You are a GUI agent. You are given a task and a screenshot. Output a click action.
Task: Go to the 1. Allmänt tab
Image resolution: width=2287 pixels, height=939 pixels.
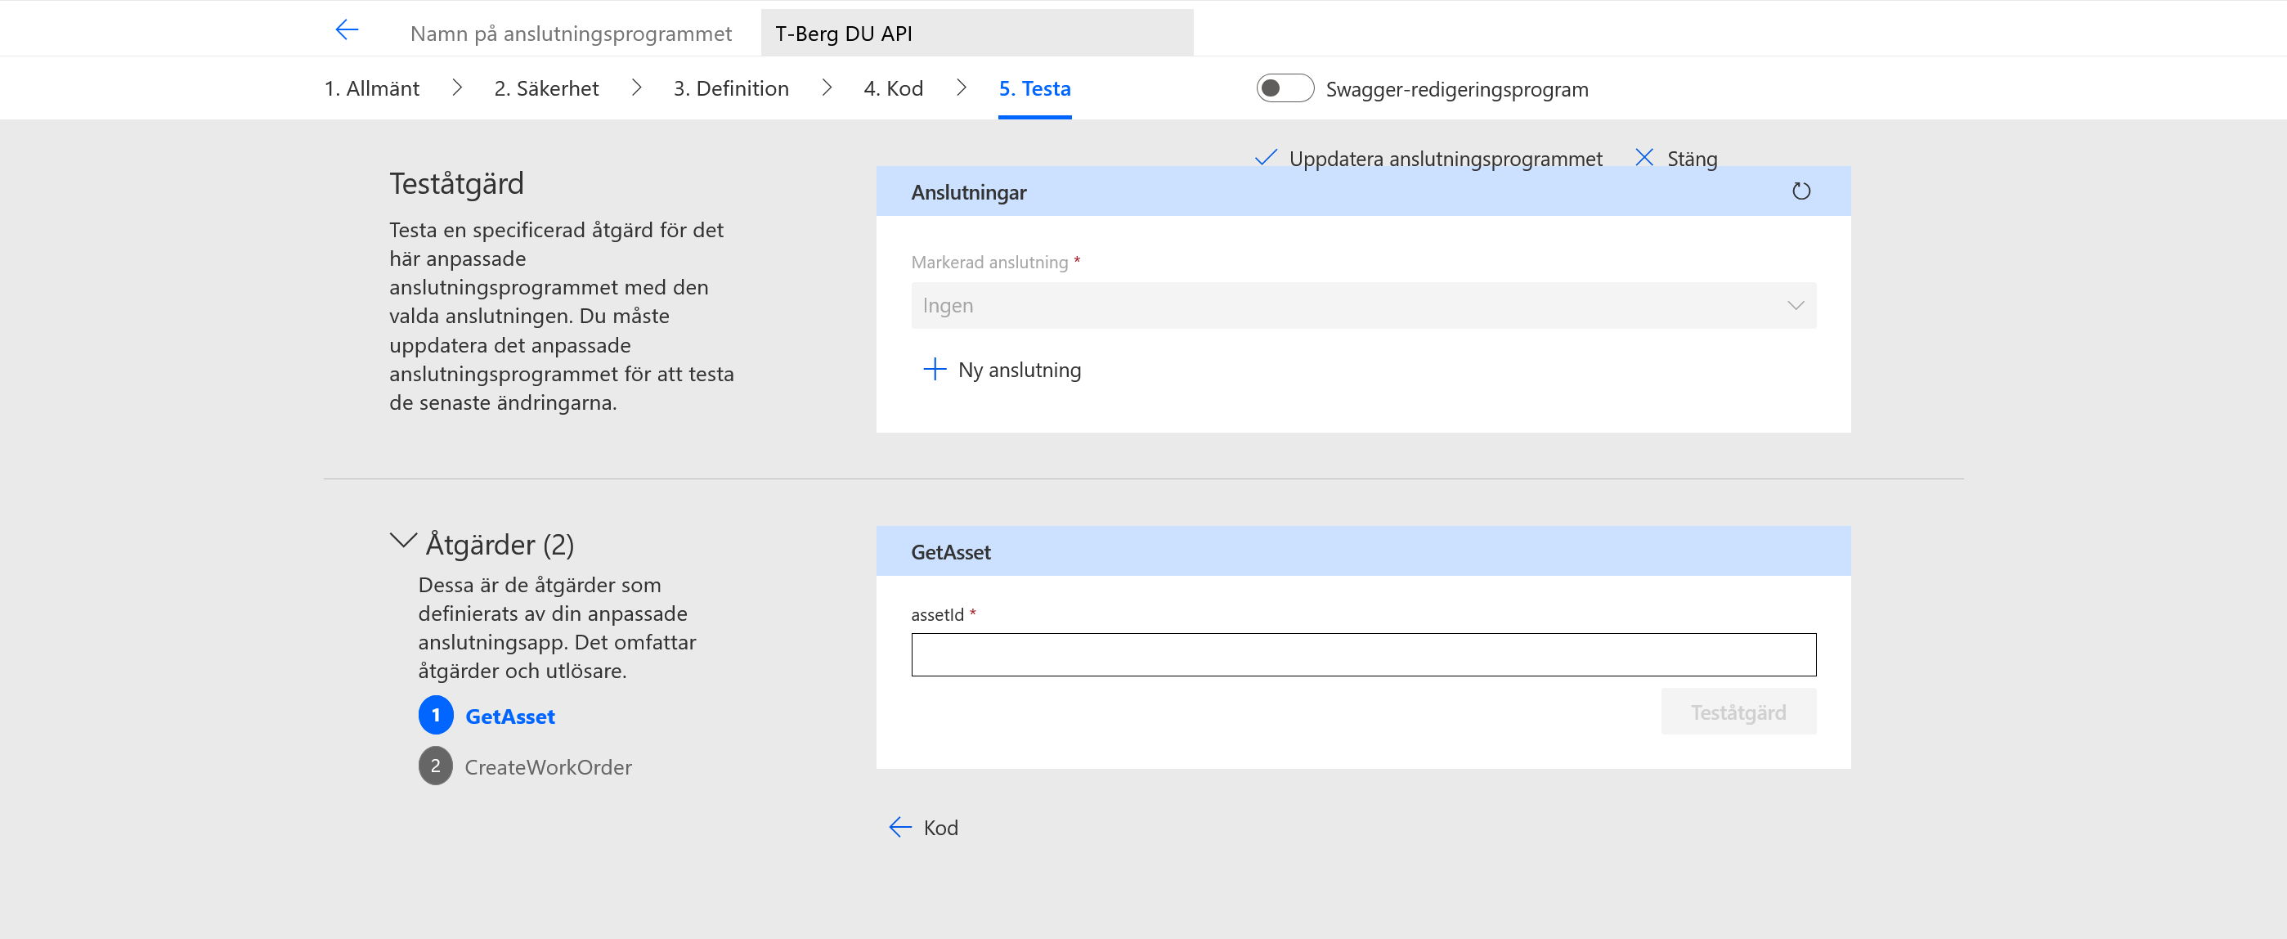coord(371,88)
